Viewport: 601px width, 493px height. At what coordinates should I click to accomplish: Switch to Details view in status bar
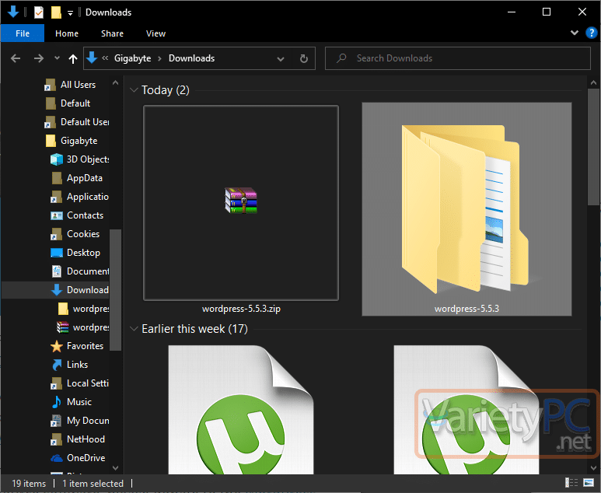point(571,483)
